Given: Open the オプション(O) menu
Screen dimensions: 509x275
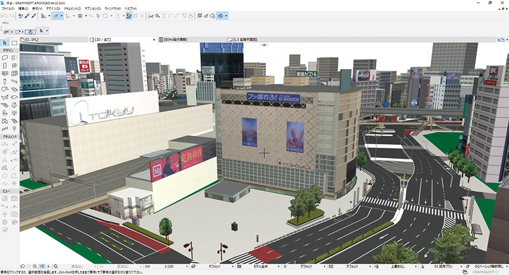Looking at the screenshot, I should coord(93,9).
